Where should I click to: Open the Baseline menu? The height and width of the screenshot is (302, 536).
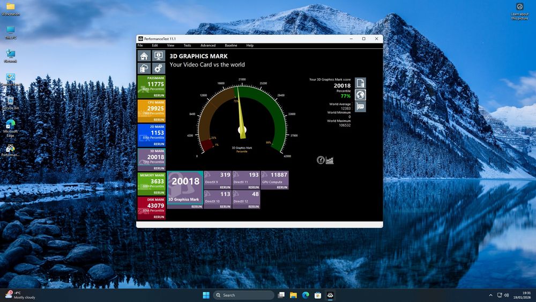pyautogui.click(x=230, y=46)
